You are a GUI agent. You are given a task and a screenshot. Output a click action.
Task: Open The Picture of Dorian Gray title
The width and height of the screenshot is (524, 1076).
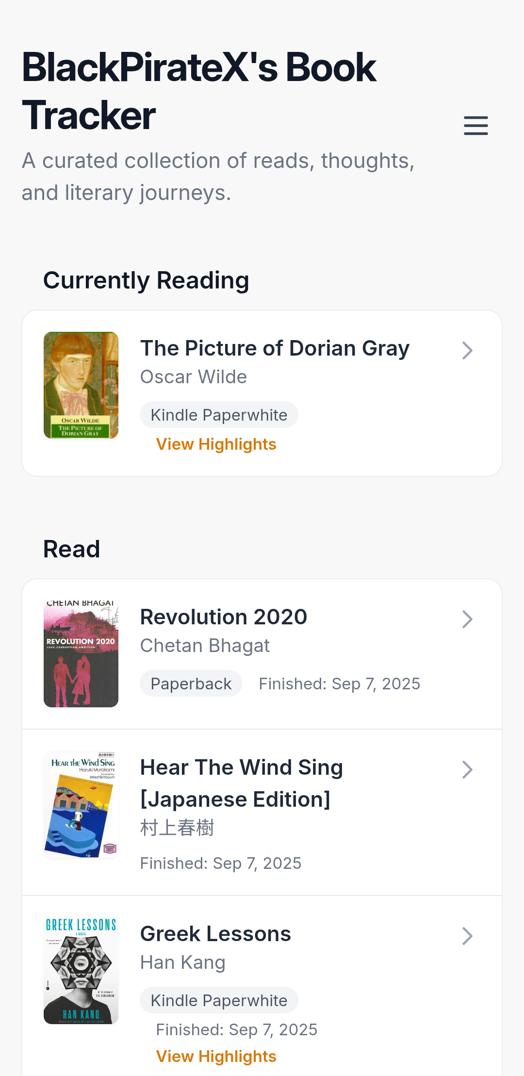[x=275, y=348]
